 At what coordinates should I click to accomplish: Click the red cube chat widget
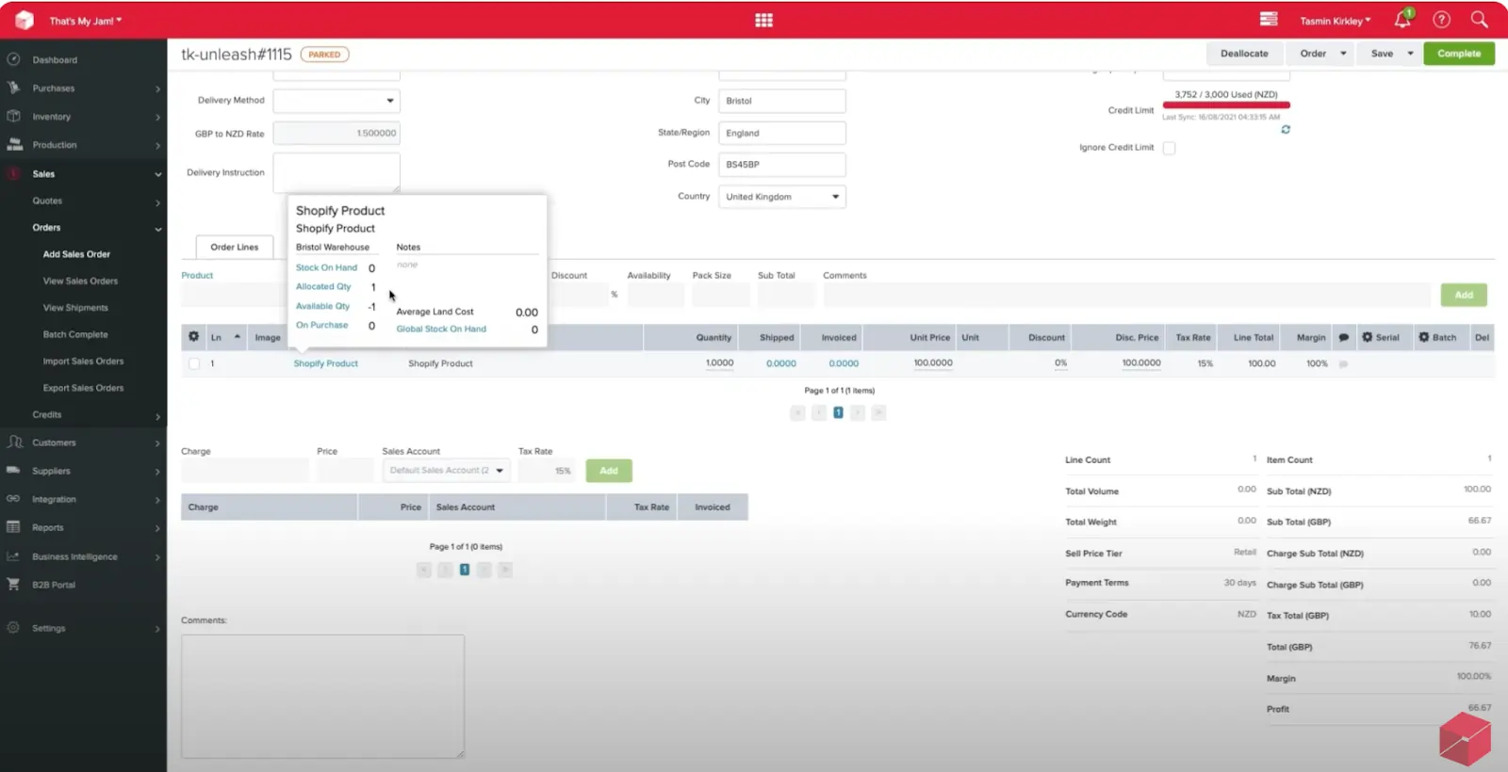pyautogui.click(x=1465, y=739)
